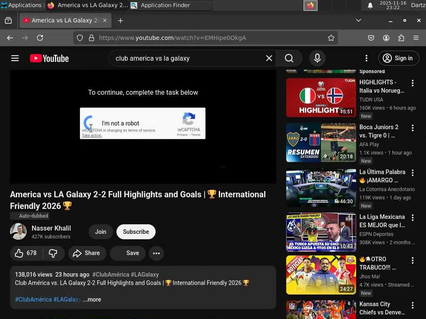Open more actions ellipsis under the video
This screenshot has width=426, height=319.
click(x=156, y=253)
